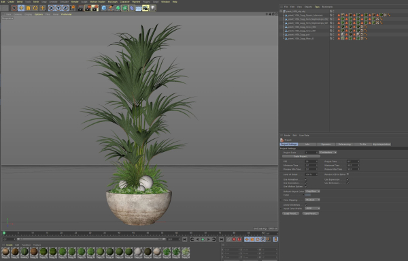Click the timeline playhead marker at start

click(x=4, y=233)
